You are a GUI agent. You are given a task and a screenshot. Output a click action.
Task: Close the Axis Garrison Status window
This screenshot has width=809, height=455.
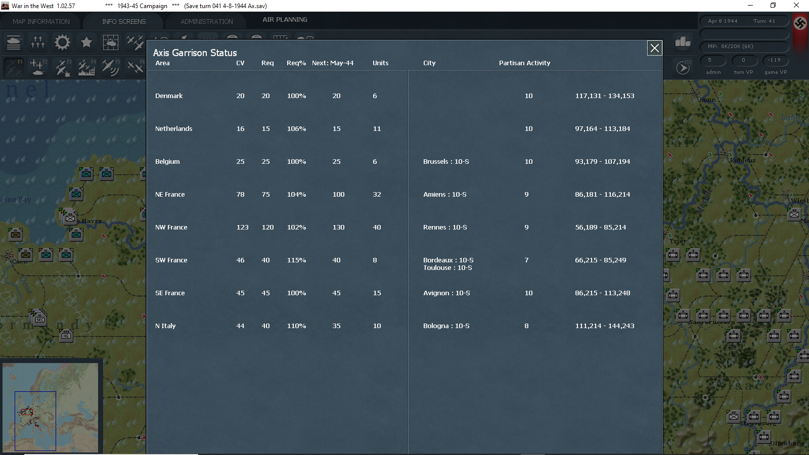tap(655, 48)
